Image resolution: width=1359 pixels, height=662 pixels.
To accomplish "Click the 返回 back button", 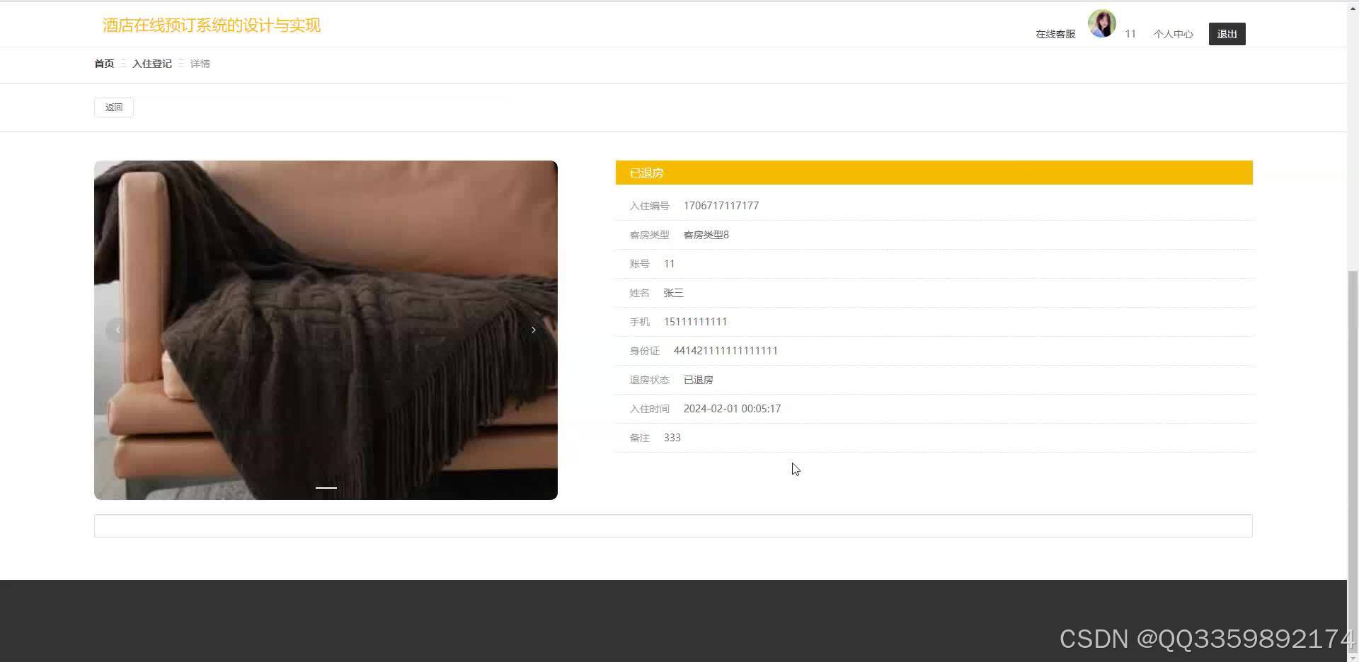I will pyautogui.click(x=114, y=108).
